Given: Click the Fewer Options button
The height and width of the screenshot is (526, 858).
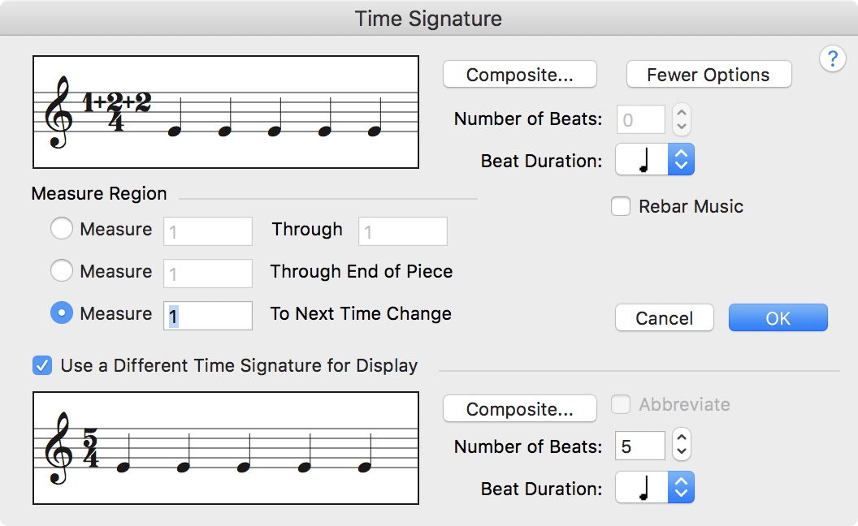Looking at the screenshot, I should [708, 75].
